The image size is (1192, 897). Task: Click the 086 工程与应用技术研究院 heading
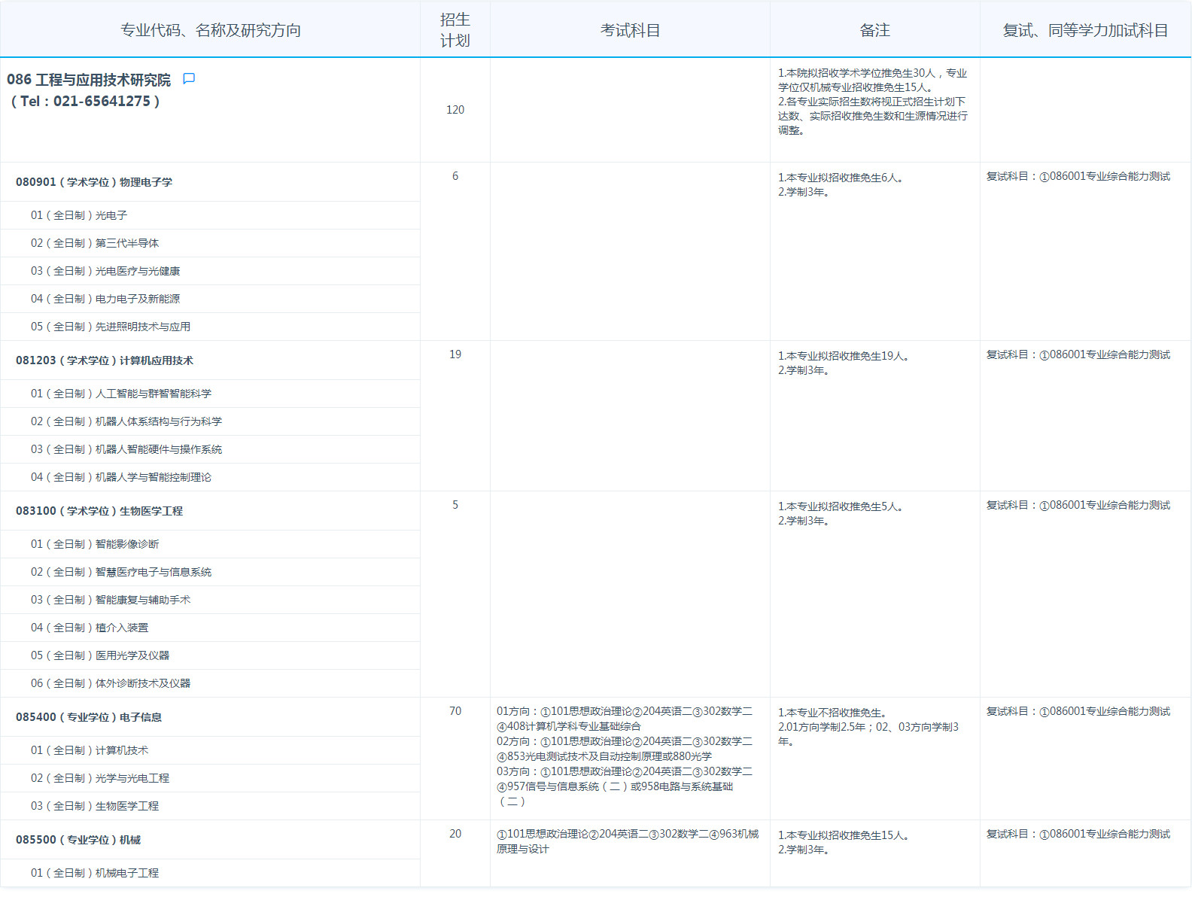tap(89, 80)
